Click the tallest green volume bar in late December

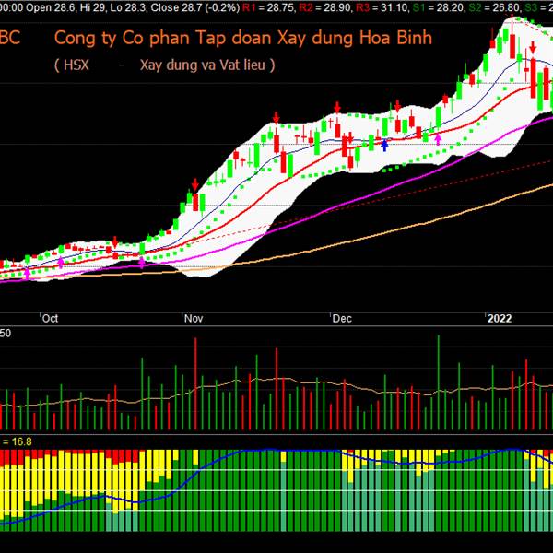439,382
